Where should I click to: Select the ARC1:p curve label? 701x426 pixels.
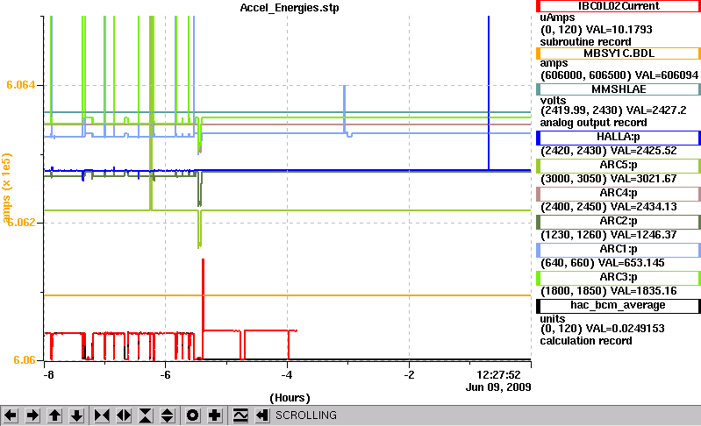(x=619, y=250)
